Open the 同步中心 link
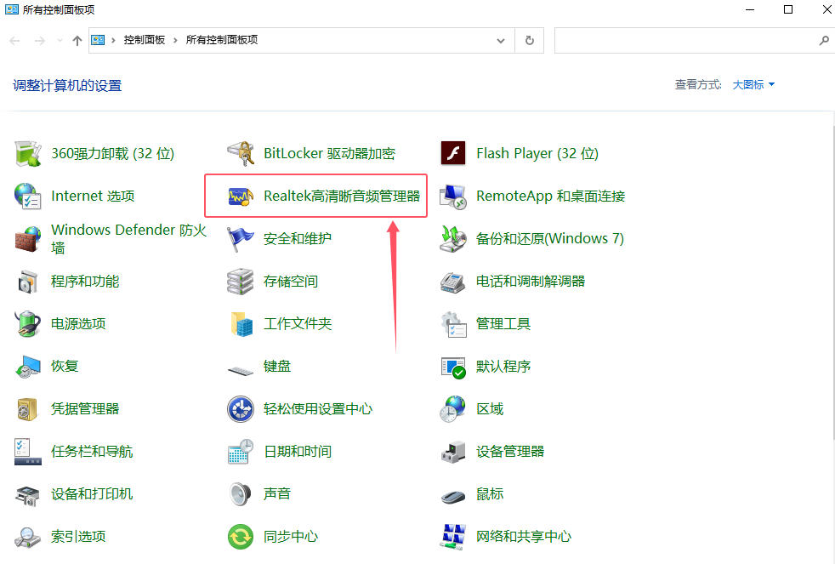The height and width of the screenshot is (564, 835). (291, 536)
